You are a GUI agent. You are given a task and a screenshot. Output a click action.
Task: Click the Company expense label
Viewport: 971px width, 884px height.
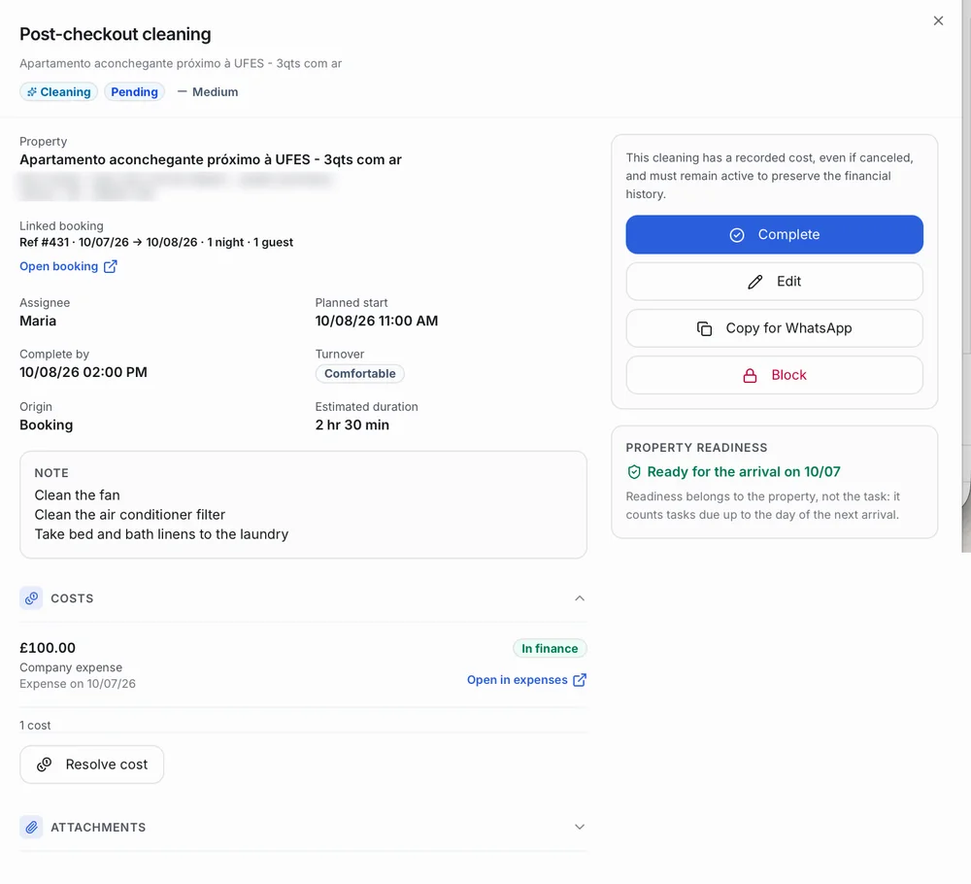[71, 667]
